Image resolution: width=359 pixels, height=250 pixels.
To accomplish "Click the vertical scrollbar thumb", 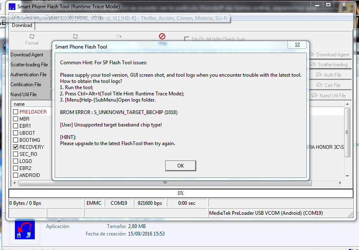I will [347, 132].
